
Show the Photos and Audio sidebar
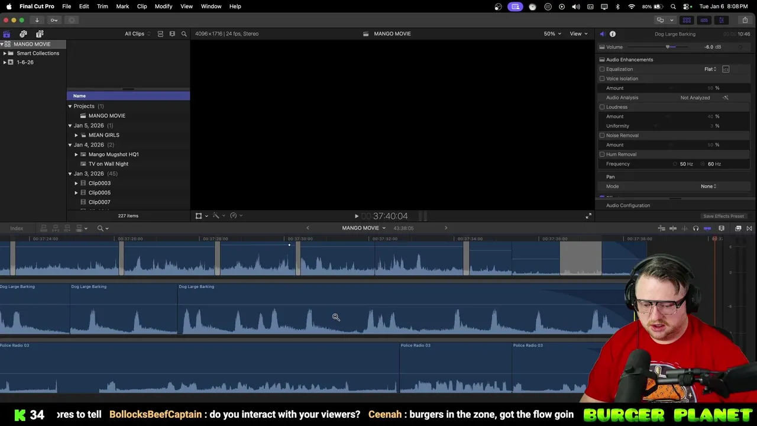(23, 34)
